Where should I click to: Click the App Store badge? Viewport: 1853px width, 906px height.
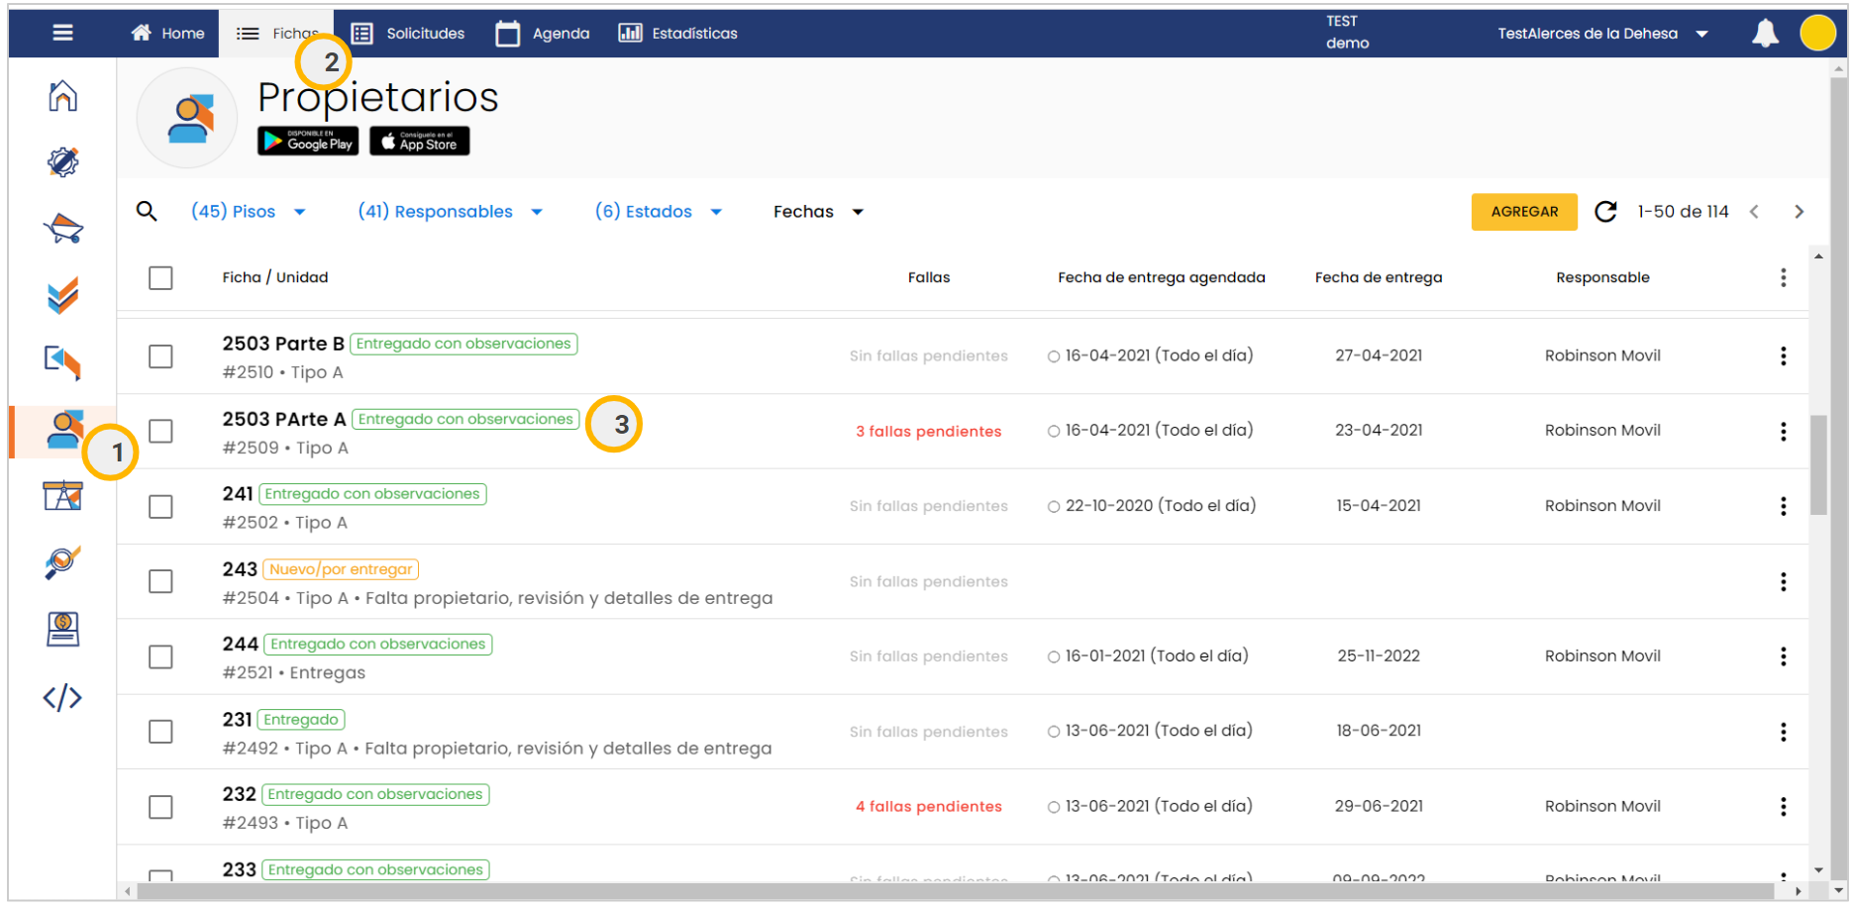[419, 141]
